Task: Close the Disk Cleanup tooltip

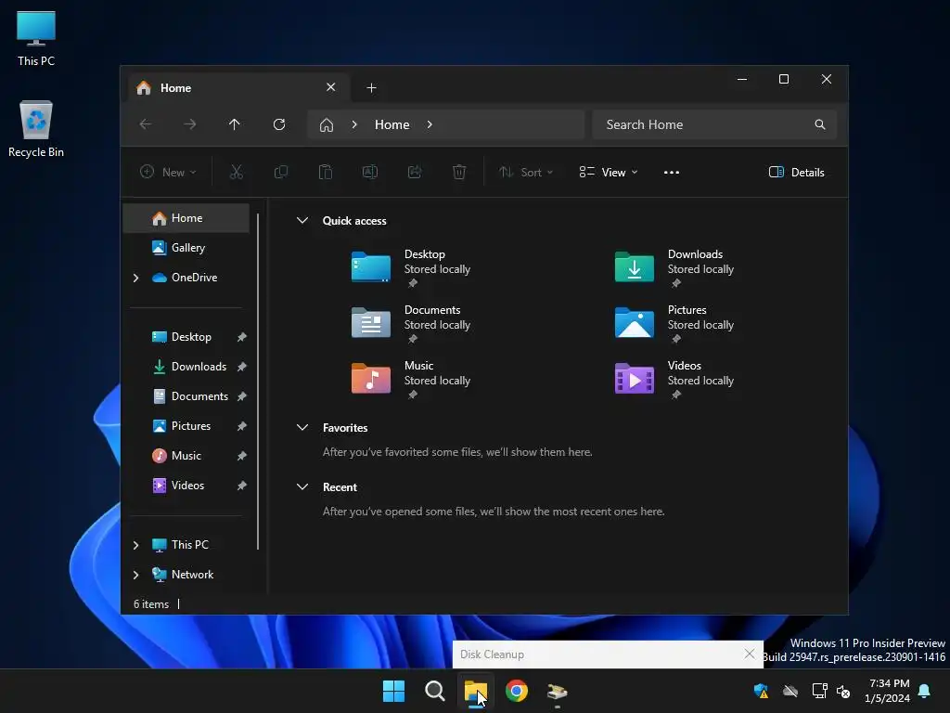Action: click(750, 654)
